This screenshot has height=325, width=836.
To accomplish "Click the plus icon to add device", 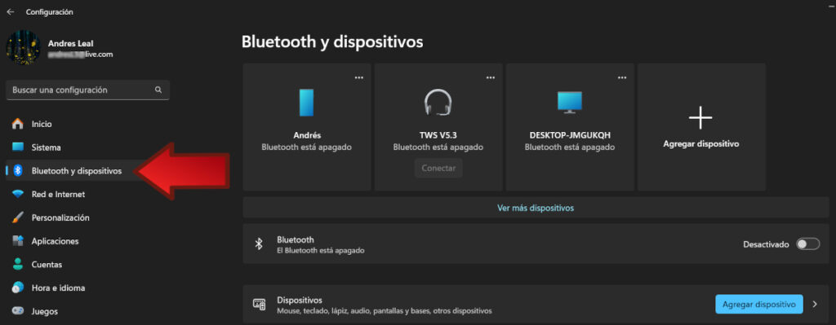I will tap(700, 117).
